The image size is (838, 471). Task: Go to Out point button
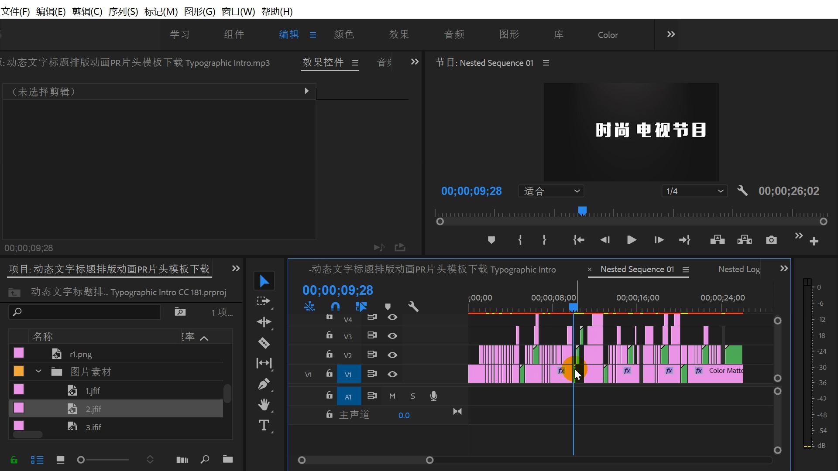(685, 240)
